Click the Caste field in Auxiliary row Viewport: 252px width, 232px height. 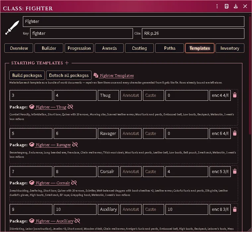[x=154, y=209]
